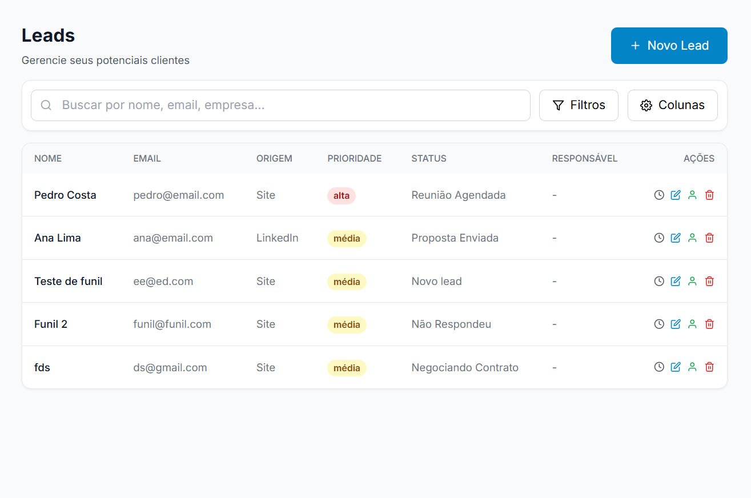View history for the Ana Lima lead
751x498 pixels.
tap(658, 238)
